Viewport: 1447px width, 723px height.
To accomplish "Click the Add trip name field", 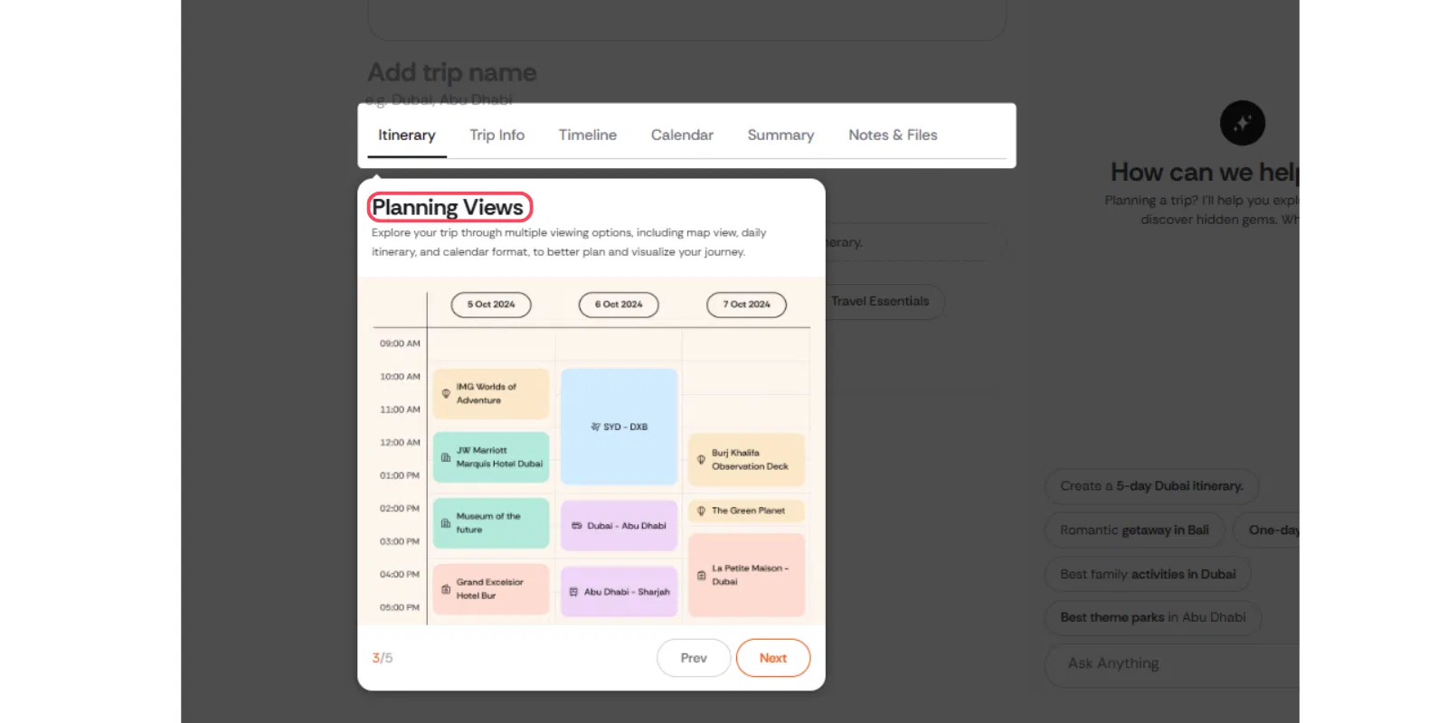I will tap(452, 72).
